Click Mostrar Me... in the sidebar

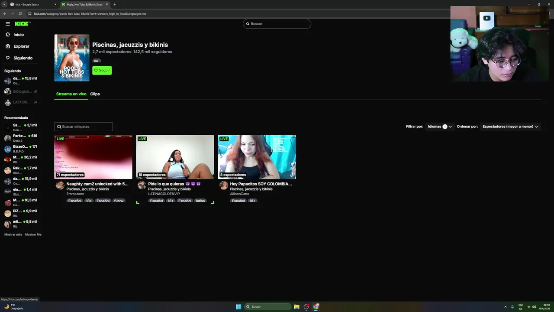(33, 234)
